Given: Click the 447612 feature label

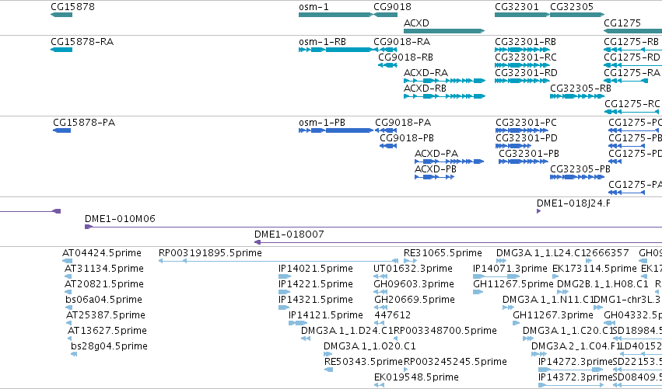Looking at the screenshot, I should tap(393, 316).
